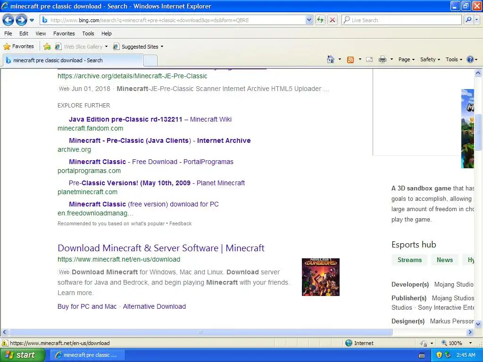Click the horizontal scrollbar right arrow
Viewport: 483px width, 362px height.
470,332
